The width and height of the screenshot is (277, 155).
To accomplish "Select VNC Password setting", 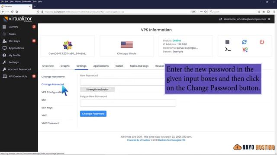I will pos(50,123).
